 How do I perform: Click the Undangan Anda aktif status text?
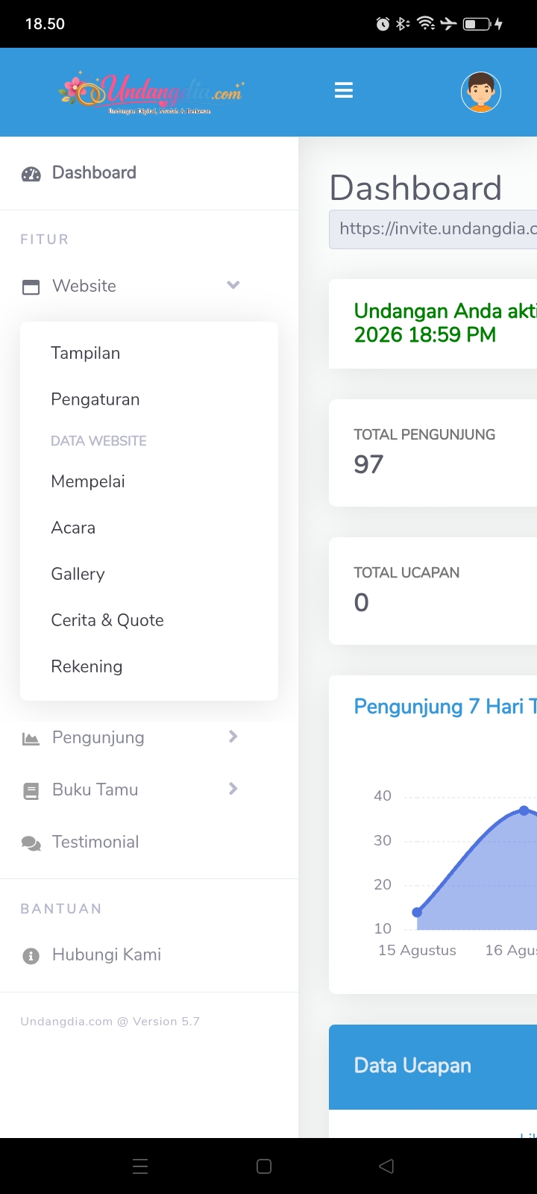[x=445, y=322]
